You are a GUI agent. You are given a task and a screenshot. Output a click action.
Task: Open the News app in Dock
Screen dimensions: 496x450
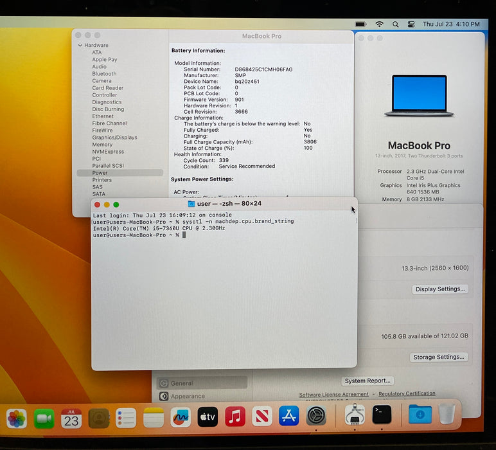coord(262,416)
